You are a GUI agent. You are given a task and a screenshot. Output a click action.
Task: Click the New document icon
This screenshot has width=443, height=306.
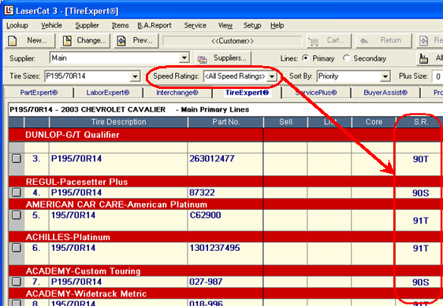point(12,41)
